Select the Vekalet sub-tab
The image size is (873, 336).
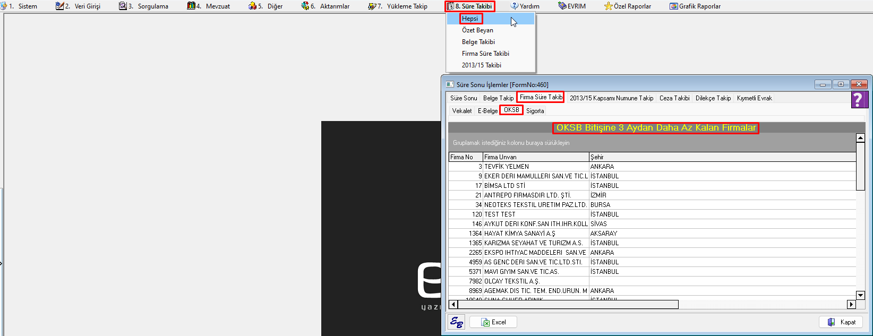[461, 111]
